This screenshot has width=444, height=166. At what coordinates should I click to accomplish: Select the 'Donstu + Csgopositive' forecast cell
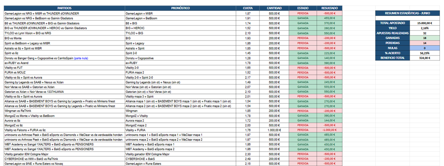coord(181,58)
